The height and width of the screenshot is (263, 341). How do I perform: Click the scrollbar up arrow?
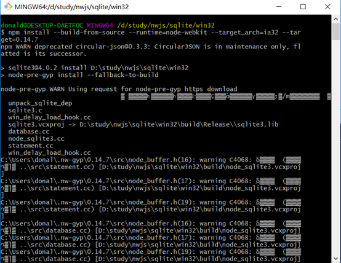(x=336, y=19)
